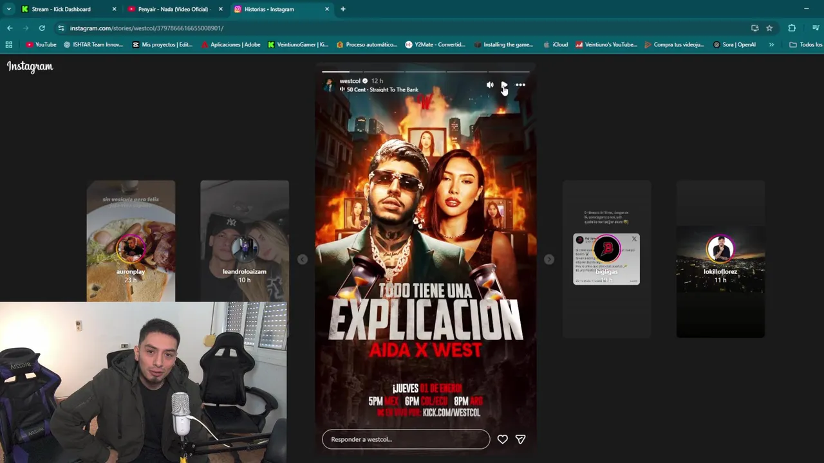Image resolution: width=824 pixels, height=463 pixels.
Task: Expand the hidden bookmarks chevron
Action: pos(771,45)
